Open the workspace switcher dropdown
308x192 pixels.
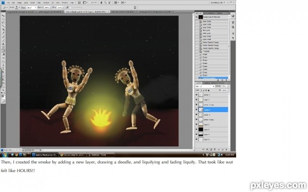218,3
